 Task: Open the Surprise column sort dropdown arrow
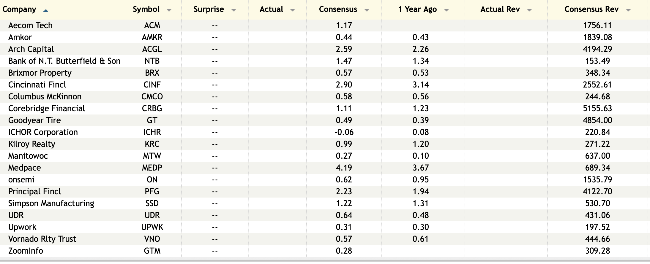tap(234, 10)
